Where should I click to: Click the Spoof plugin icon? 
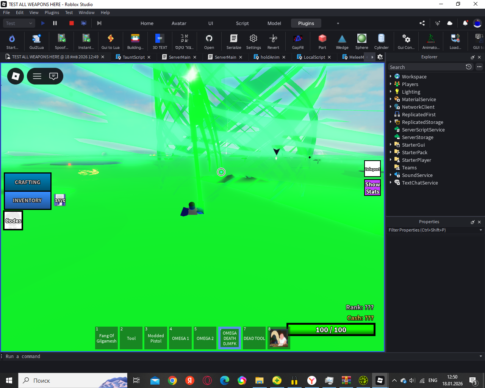click(x=61, y=41)
